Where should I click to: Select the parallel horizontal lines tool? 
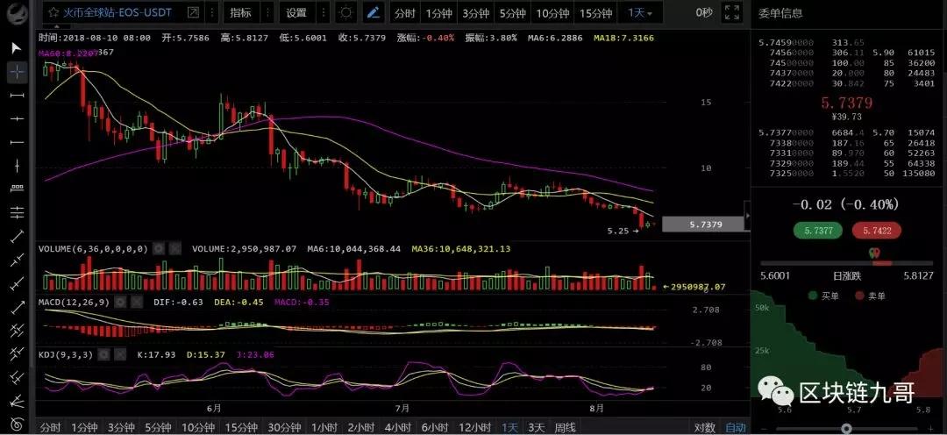17,212
